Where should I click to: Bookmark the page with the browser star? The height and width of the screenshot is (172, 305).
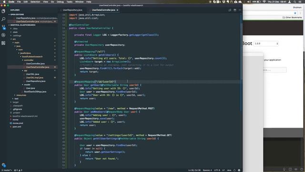coord(295,13)
